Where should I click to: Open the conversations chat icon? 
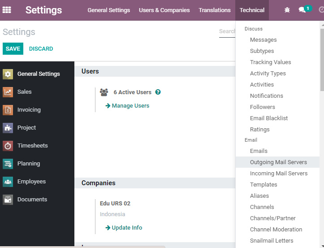tap(302, 10)
